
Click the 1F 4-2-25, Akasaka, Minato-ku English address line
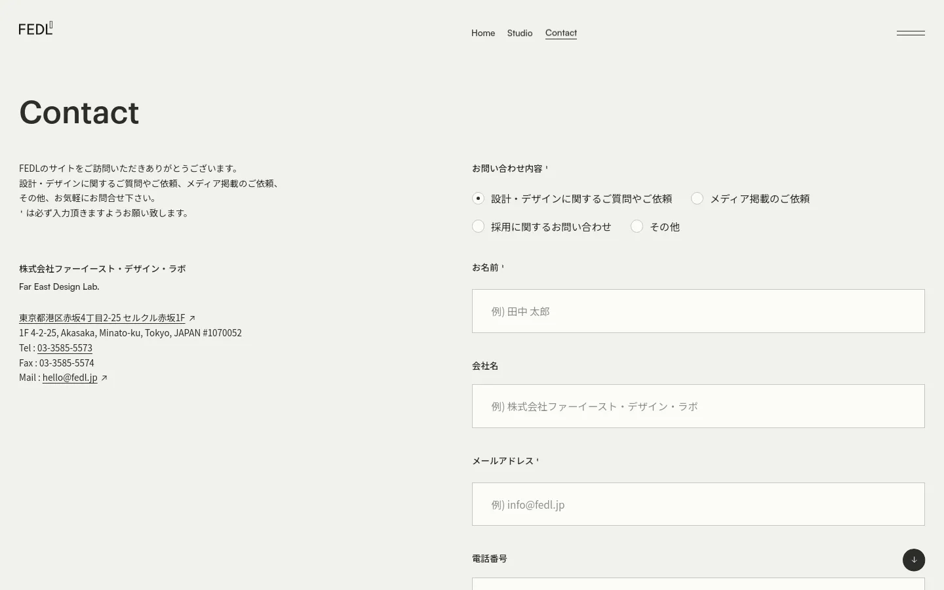click(x=130, y=333)
